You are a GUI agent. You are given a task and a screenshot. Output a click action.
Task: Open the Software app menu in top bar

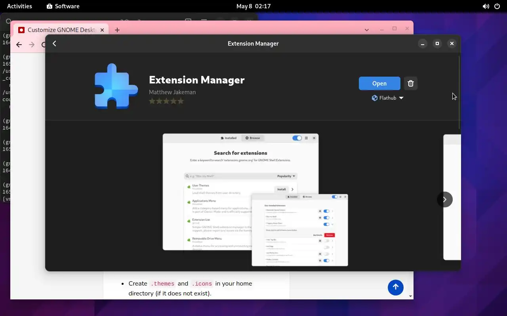tap(63, 6)
